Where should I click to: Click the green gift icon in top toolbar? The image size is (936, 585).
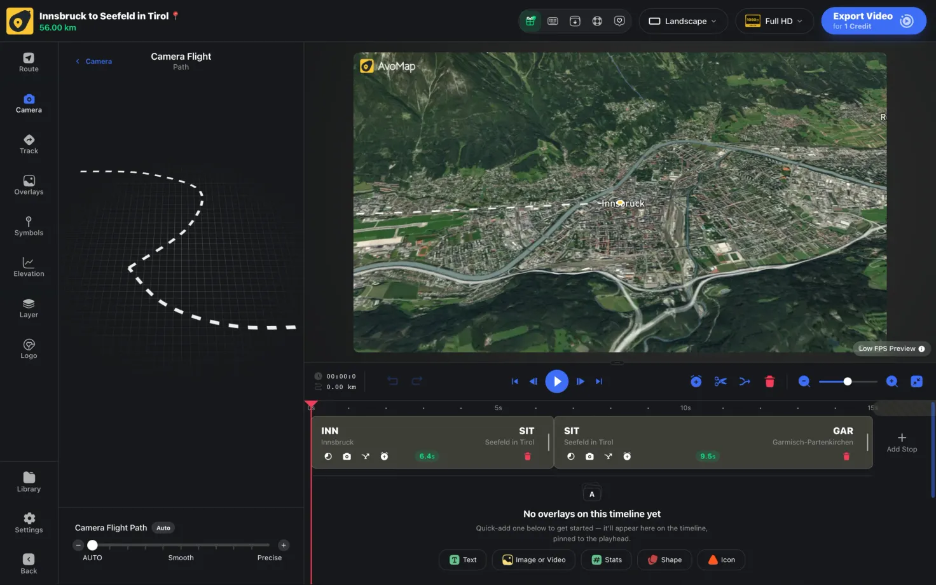530,21
